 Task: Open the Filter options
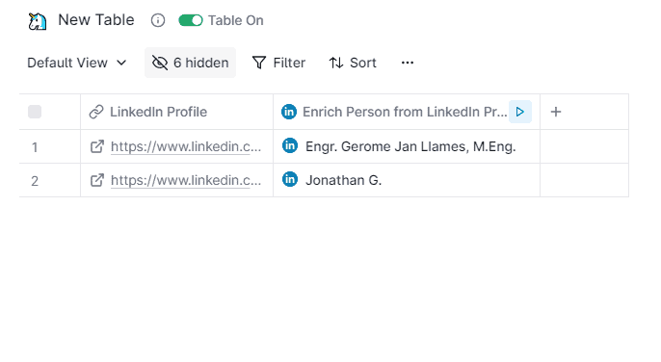pyautogui.click(x=278, y=63)
